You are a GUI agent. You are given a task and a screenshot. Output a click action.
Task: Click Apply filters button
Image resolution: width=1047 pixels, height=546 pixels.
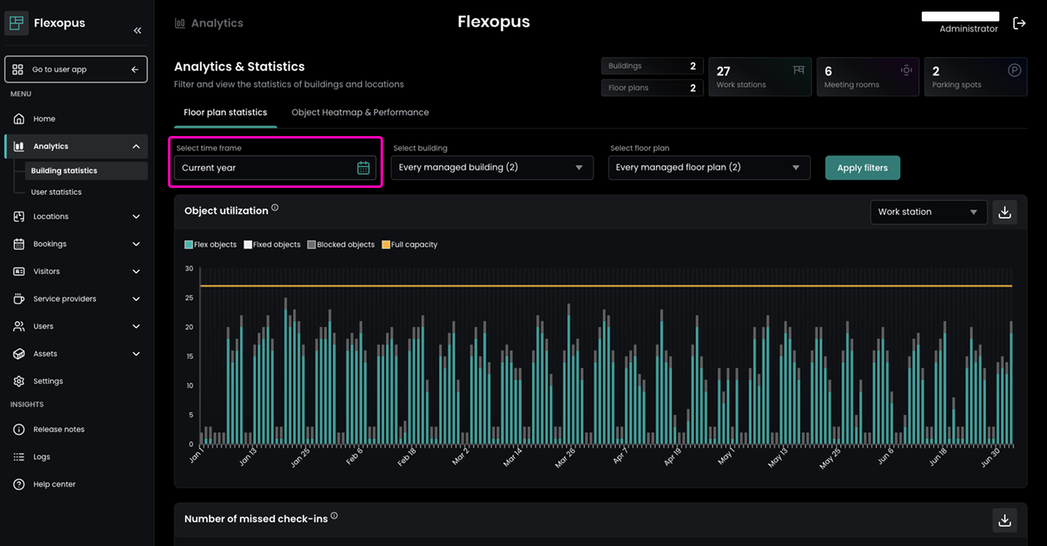862,168
